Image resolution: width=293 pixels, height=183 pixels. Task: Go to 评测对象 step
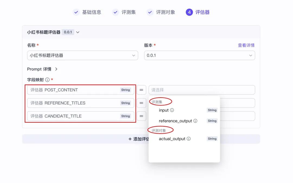(x=165, y=12)
